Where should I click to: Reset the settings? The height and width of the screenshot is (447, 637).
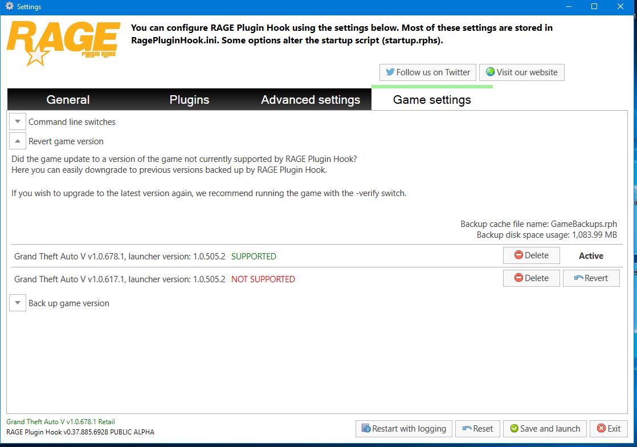click(x=477, y=429)
